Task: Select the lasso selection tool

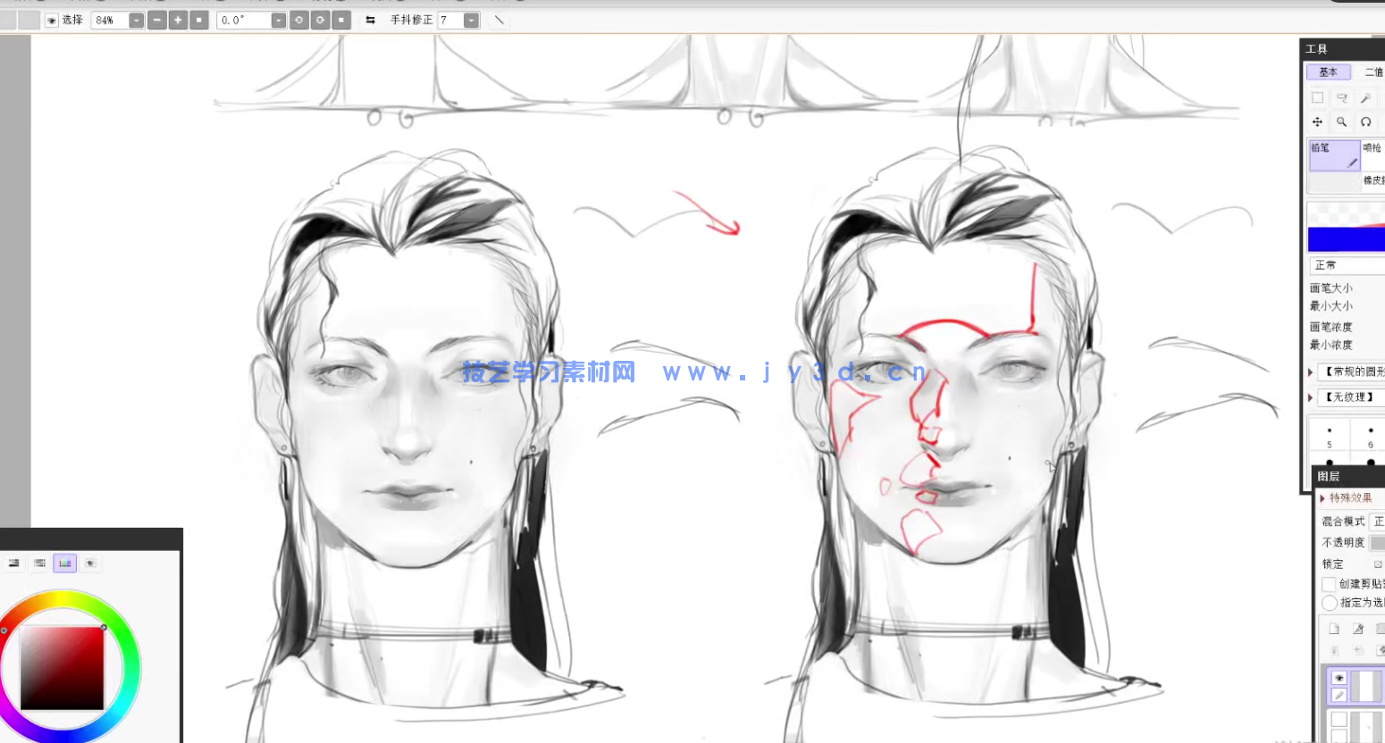Action: 1341,97
